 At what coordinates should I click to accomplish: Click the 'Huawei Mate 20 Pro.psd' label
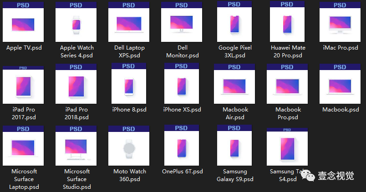[288, 51]
